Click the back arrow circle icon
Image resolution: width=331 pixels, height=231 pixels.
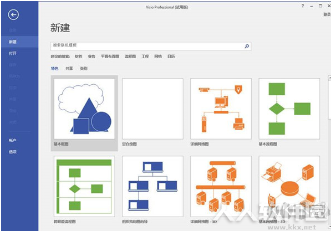pyautogui.click(x=13, y=15)
